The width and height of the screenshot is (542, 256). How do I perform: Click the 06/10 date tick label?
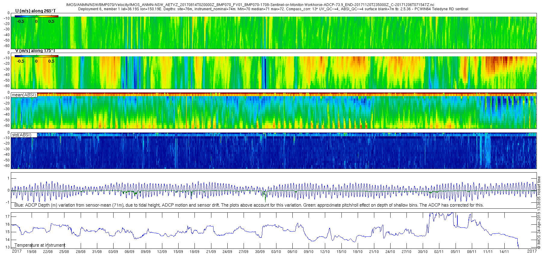click(x=292, y=252)
